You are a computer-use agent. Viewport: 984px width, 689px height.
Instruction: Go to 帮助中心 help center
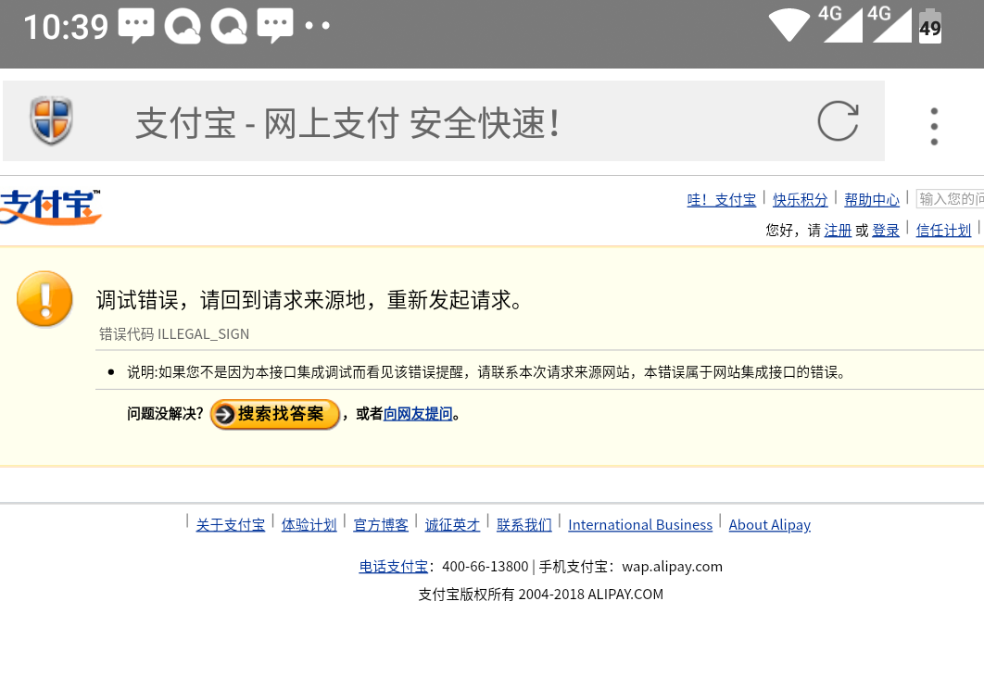click(872, 200)
